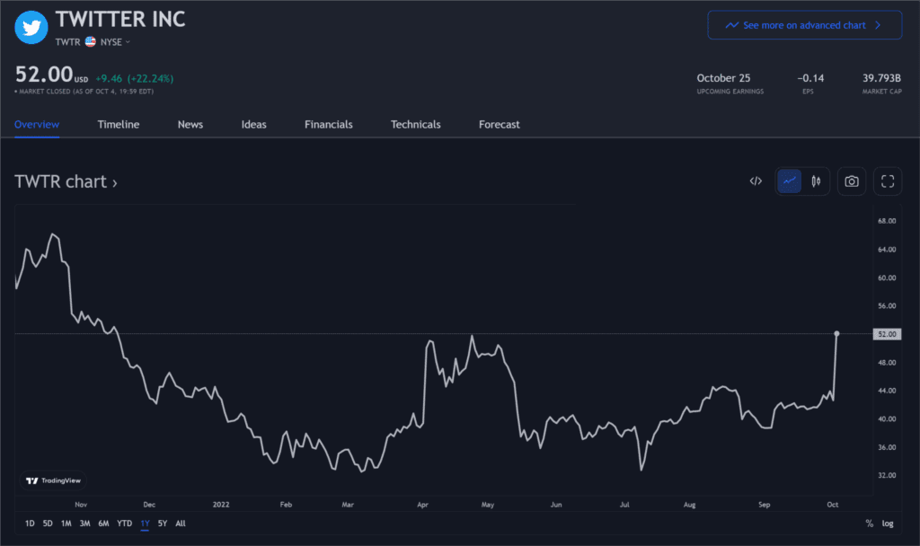Select the 1Y chart range
This screenshot has height=546, width=920.
coord(145,524)
